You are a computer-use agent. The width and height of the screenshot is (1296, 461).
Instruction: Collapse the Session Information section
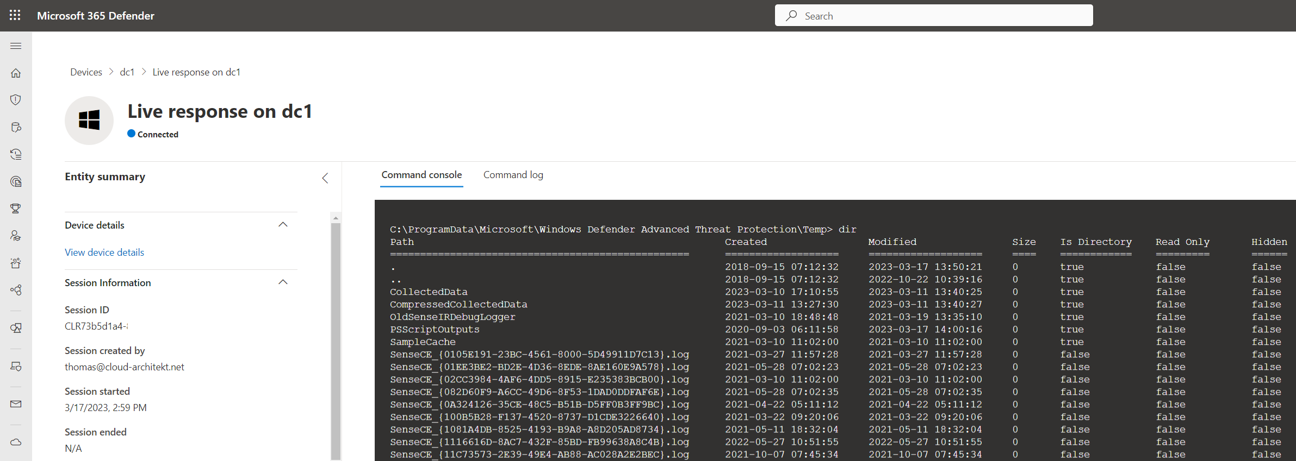(283, 282)
